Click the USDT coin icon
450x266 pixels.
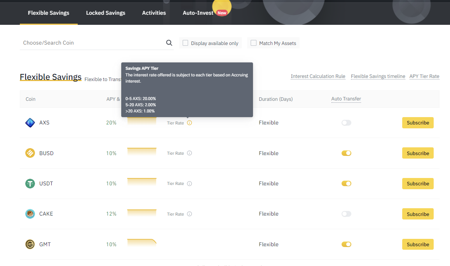[x=30, y=183]
